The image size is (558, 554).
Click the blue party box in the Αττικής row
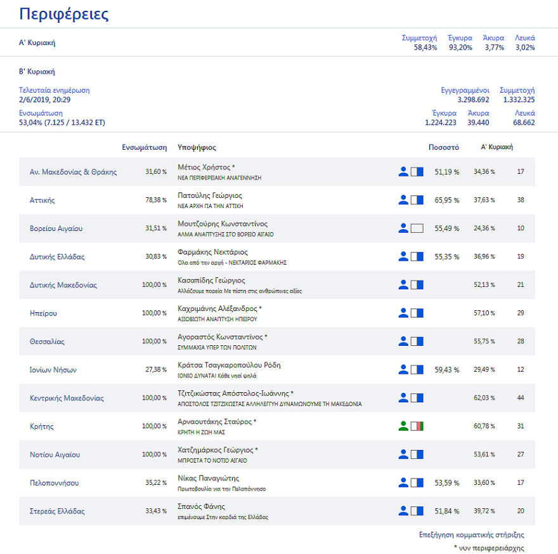click(x=417, y=200)
